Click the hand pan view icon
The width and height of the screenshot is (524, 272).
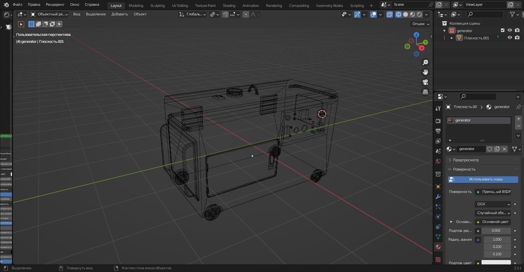[425, 72]
